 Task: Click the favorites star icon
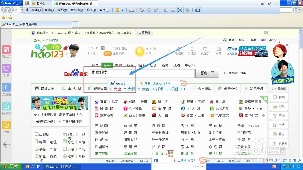pos(3,18)
